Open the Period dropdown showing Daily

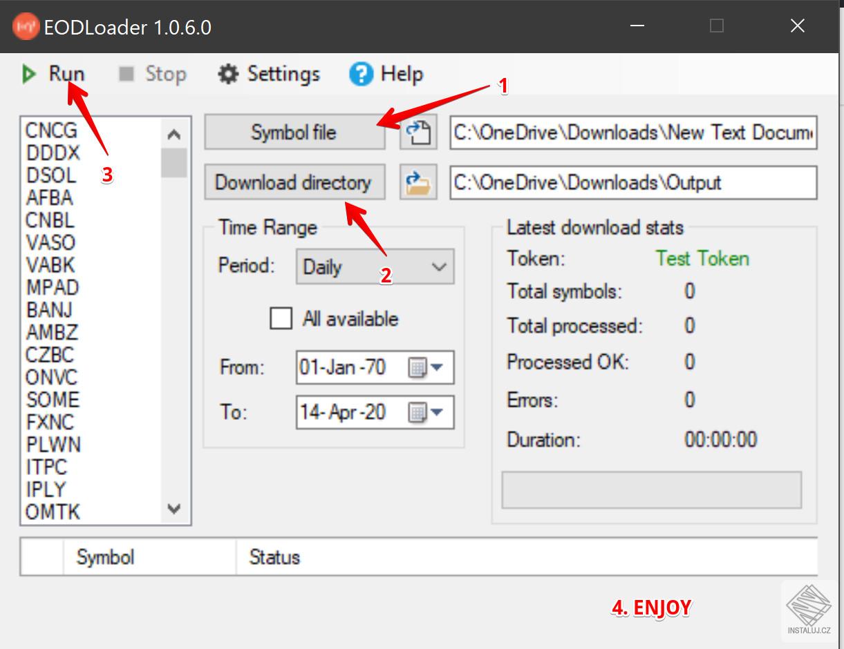point(374,267)
